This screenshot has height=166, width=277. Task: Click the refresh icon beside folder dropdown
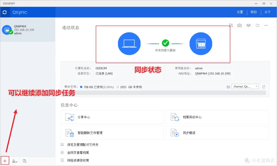click(x=264, y=87)
